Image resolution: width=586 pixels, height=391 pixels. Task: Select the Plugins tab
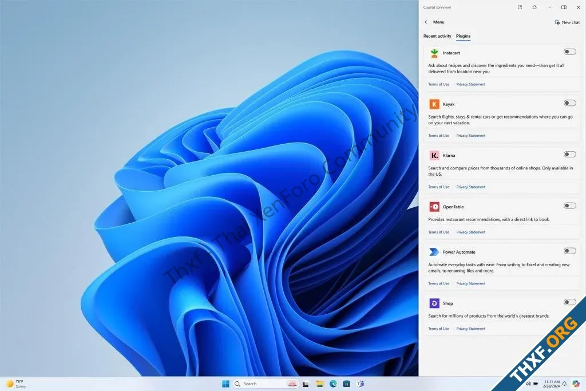463,36
